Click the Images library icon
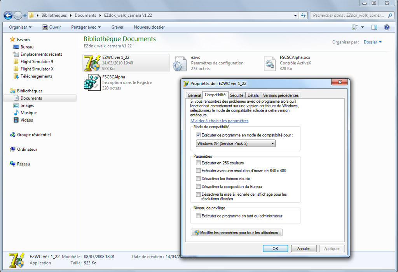 click(x=16, y=105)
